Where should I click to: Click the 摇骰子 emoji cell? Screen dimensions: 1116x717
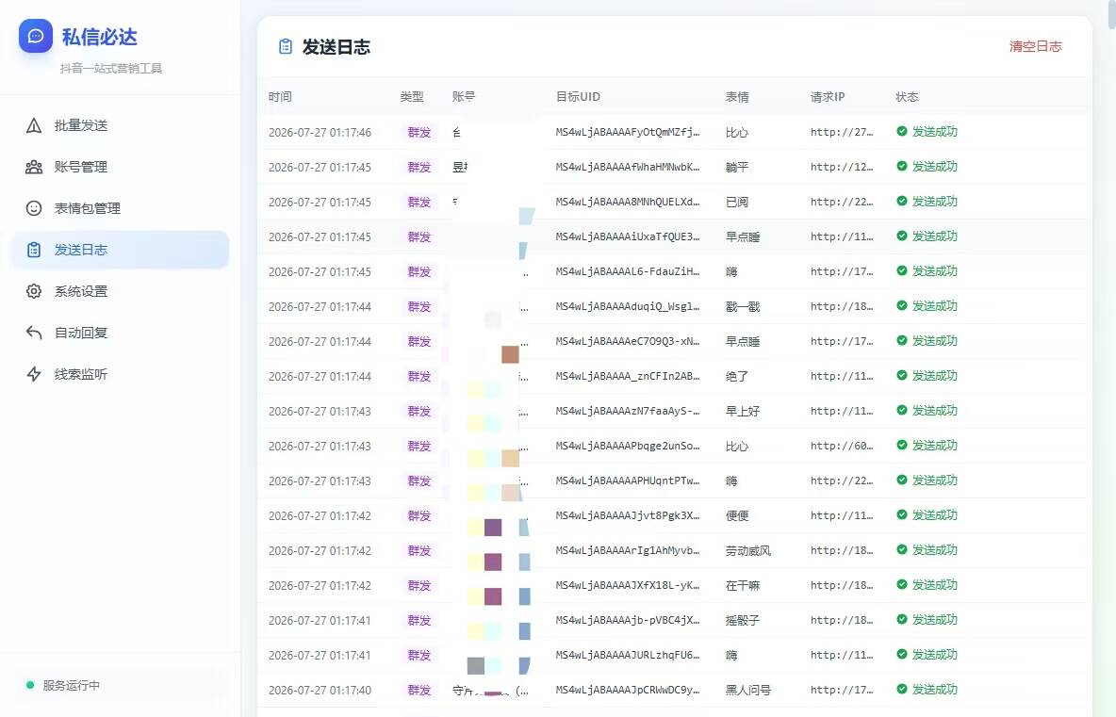pyautogui.click(x=743, y=620)
